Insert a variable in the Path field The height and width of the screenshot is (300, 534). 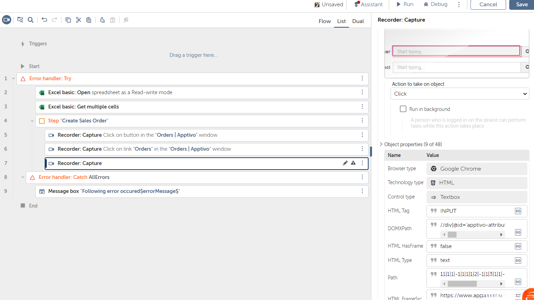click(518, 282)
